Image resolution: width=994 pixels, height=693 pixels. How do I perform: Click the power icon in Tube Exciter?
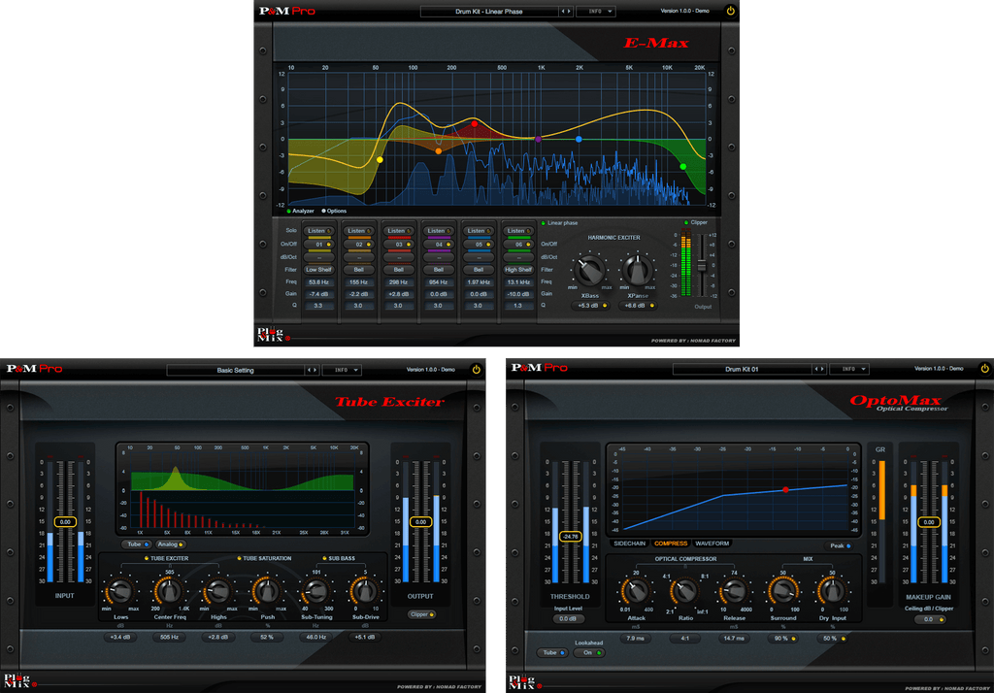tap(476, 370)
